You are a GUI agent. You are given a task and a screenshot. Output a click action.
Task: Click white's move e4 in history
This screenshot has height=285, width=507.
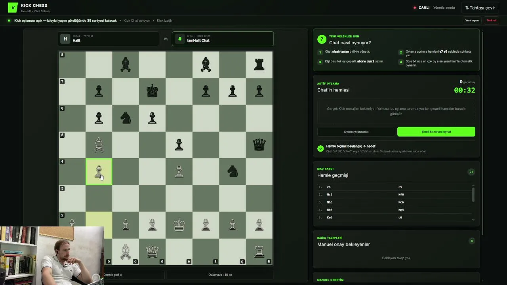tap(329, 187)
